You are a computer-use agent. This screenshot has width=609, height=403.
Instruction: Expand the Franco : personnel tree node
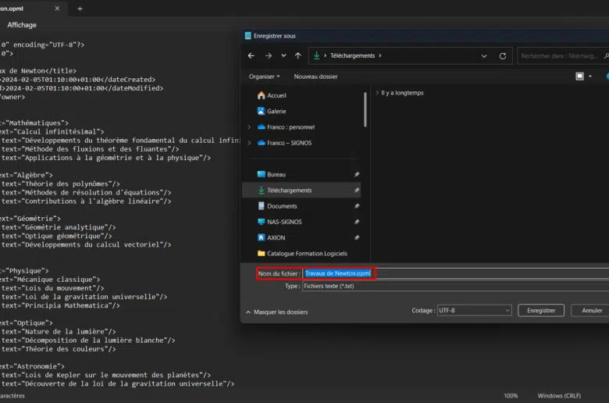(x=249, y=127)
